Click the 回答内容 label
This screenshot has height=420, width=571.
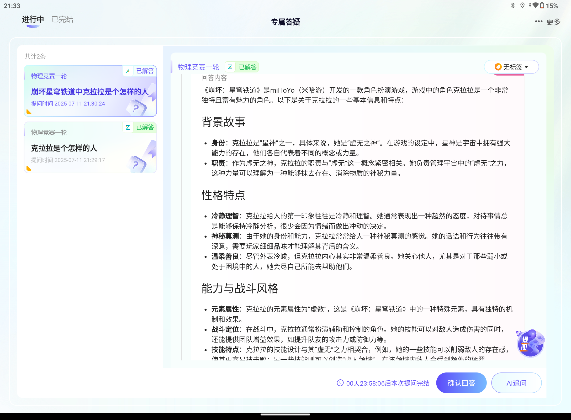click(x=214, y=78)
